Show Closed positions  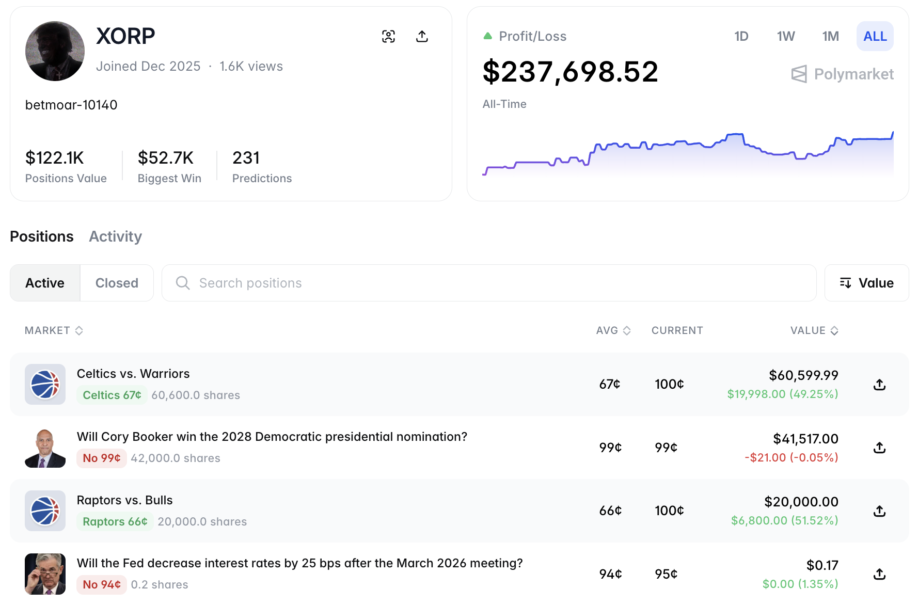point(117,283)
